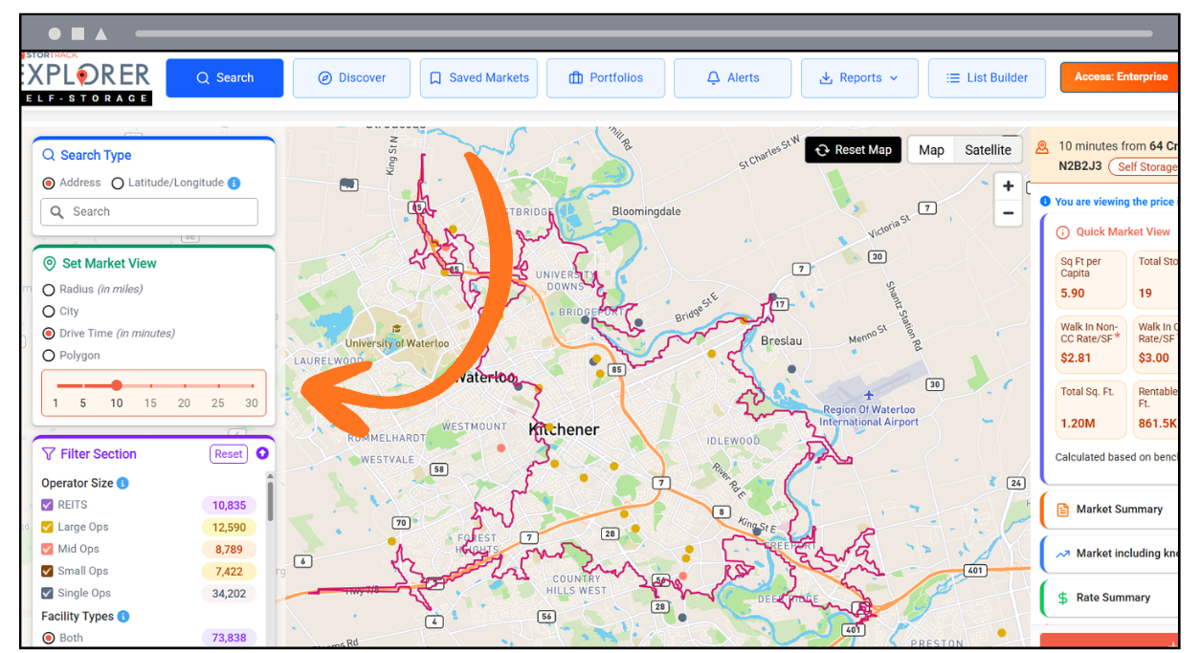Select the Address radio option
Image resolution: width=1200 pixels, height=653 pixels.
(49, 183)
